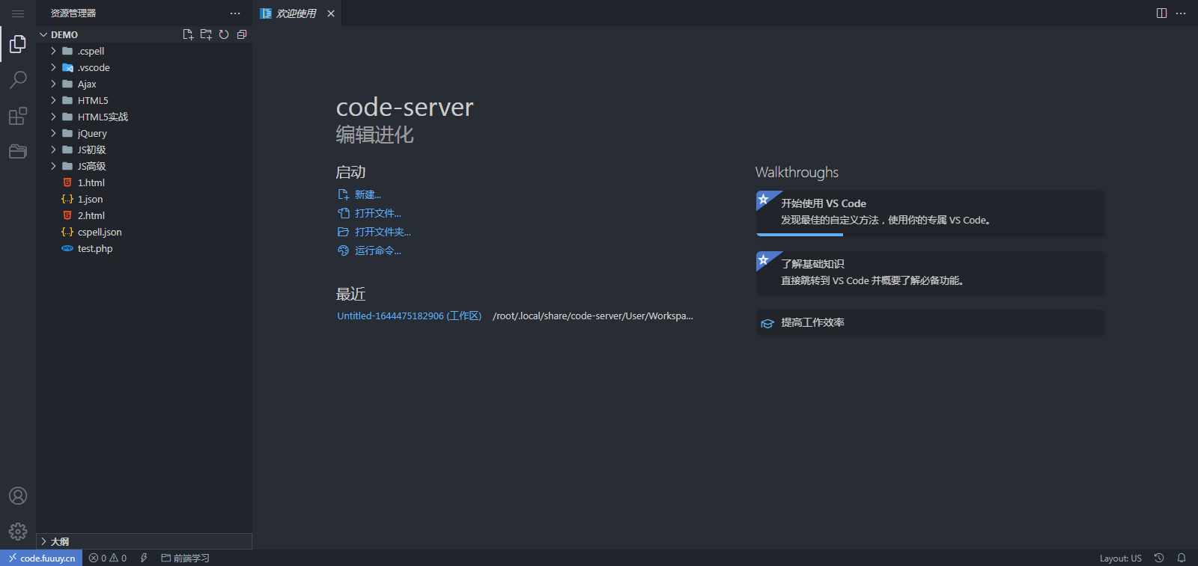Open the application hamburger menu
This screenshot has height=566, width=1198.
18,13
